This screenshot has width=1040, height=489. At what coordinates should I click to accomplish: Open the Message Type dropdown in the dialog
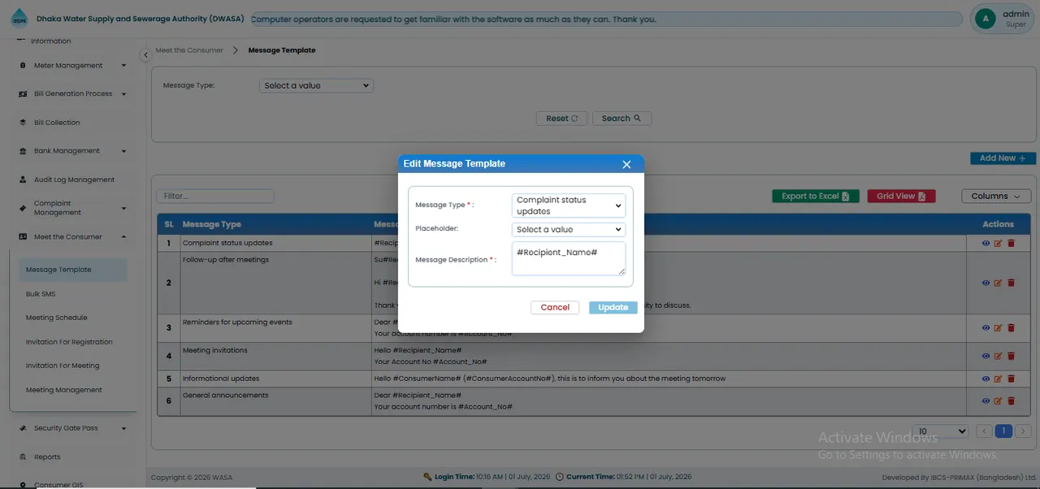point(569,206)
